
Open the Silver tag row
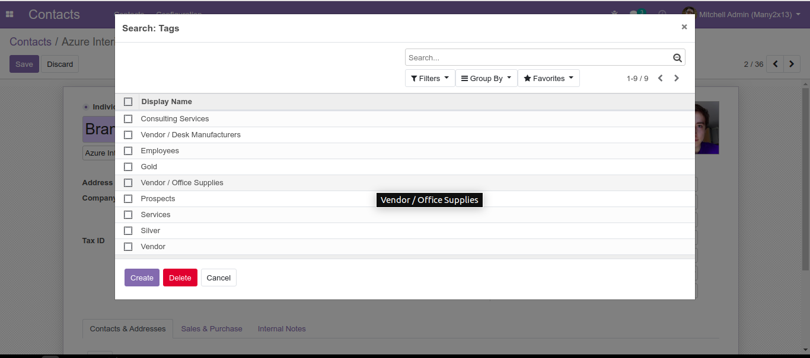(404, 231)
